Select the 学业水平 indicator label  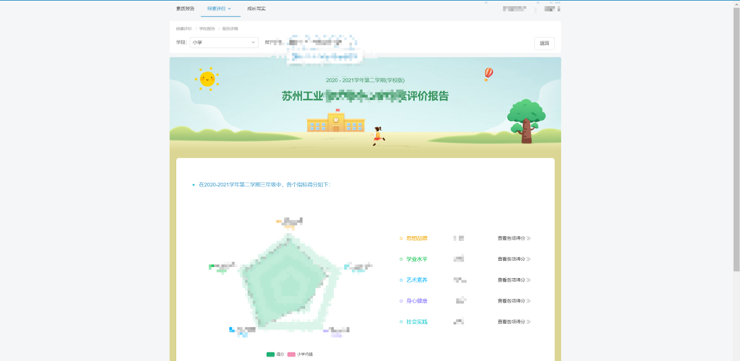417,259
